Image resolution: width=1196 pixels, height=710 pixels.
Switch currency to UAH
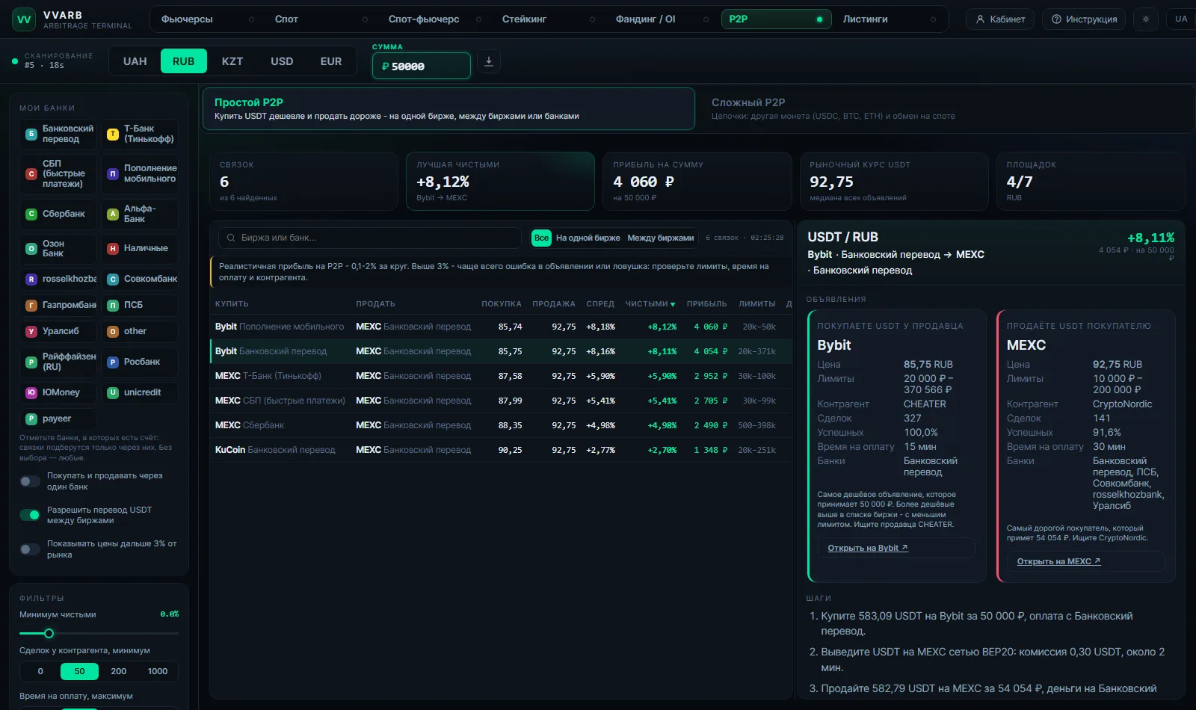click(135, 61)
